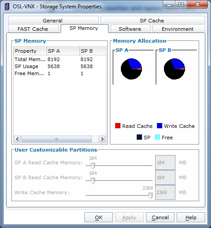
Task: Open the FAST Cache tab
Action: point(33,29)
